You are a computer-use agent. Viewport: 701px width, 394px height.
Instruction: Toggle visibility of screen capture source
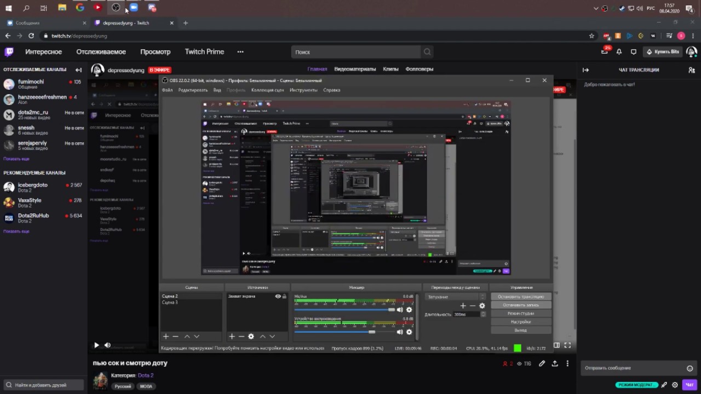(278, 297)
